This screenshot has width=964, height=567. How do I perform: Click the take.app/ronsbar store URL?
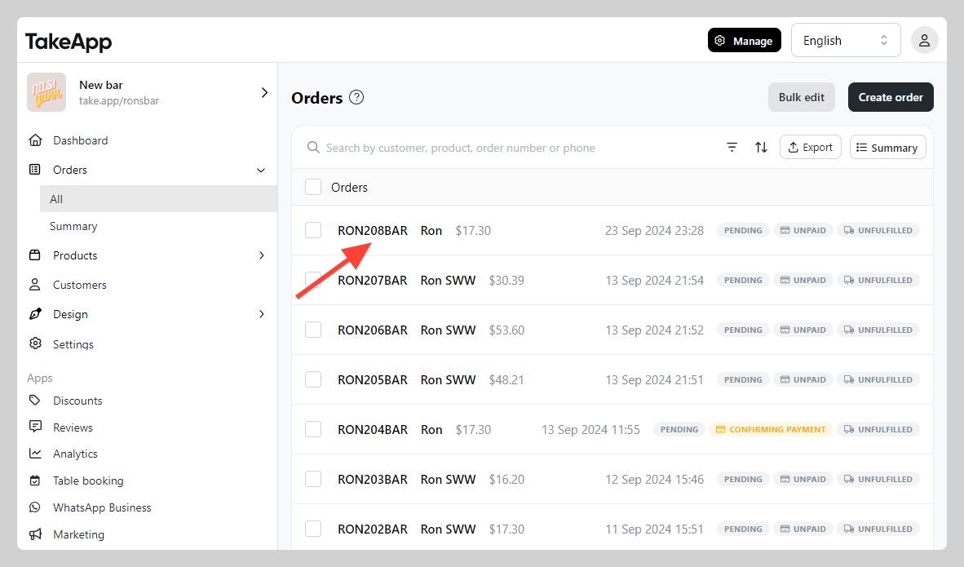pyautogui.click(x=118, y=101)
